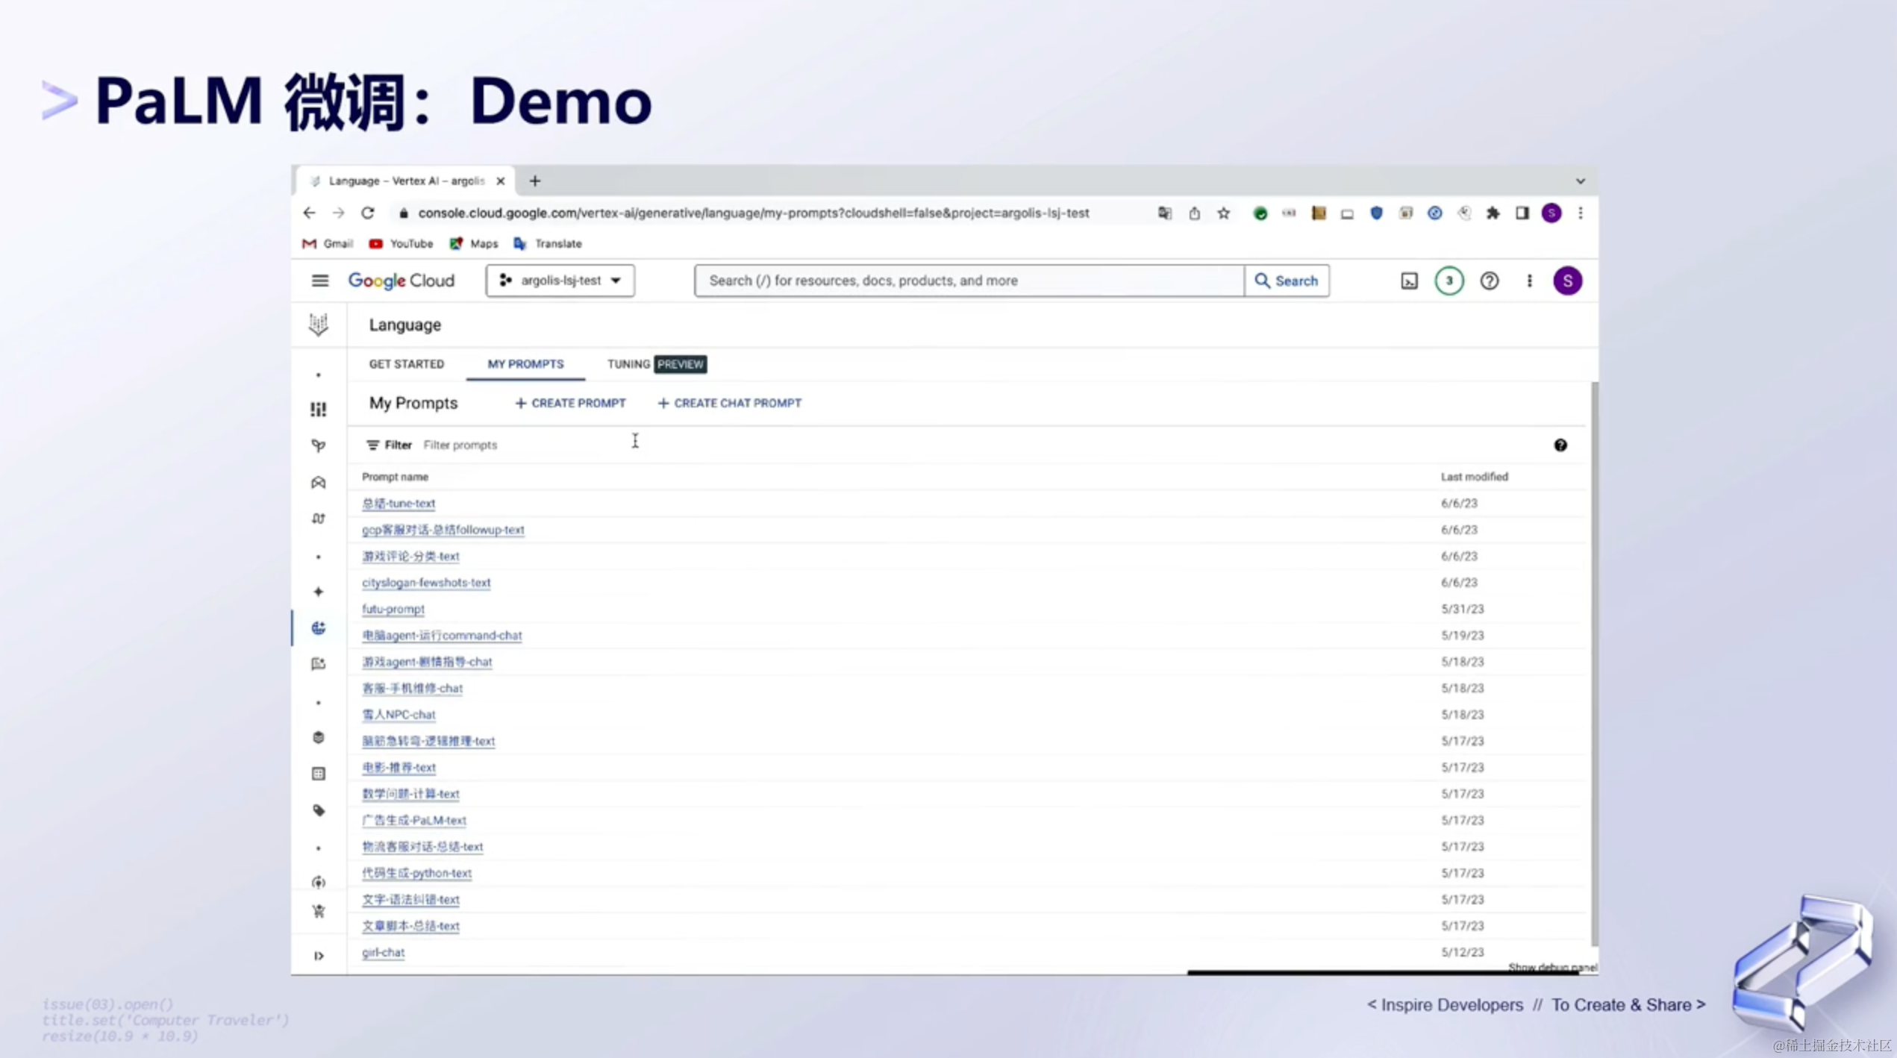
Task: Open a new browser tab with plus
Action: [x=534, y=181]
